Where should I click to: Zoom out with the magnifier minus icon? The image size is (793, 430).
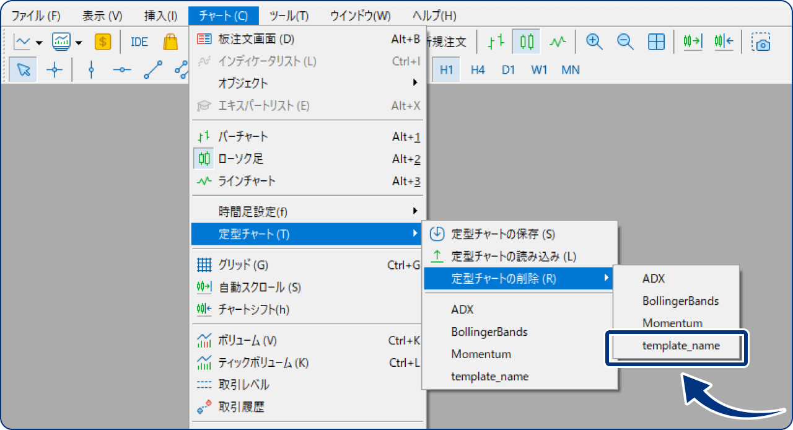click(626, 42)
